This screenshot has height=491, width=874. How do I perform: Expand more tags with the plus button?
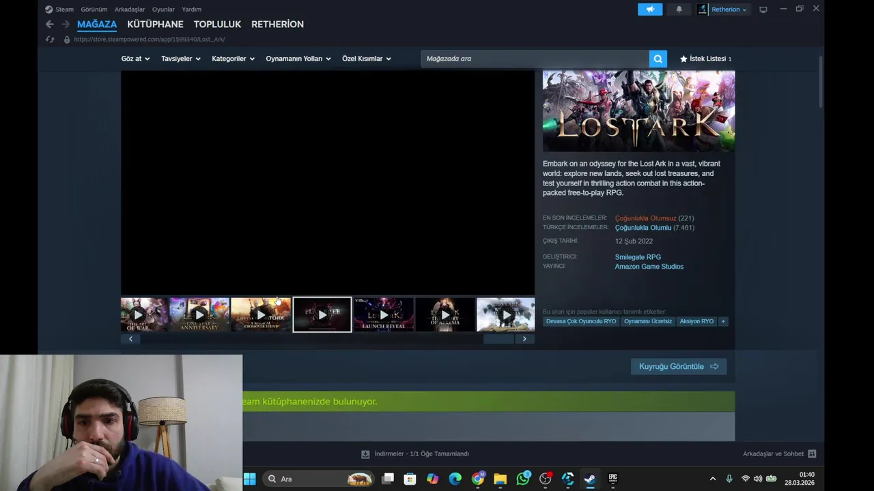coord(723,321)
